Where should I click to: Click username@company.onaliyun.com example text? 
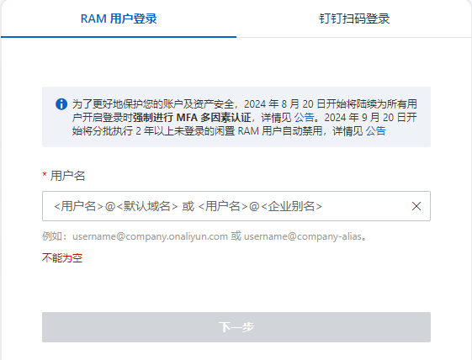(150, 236)
